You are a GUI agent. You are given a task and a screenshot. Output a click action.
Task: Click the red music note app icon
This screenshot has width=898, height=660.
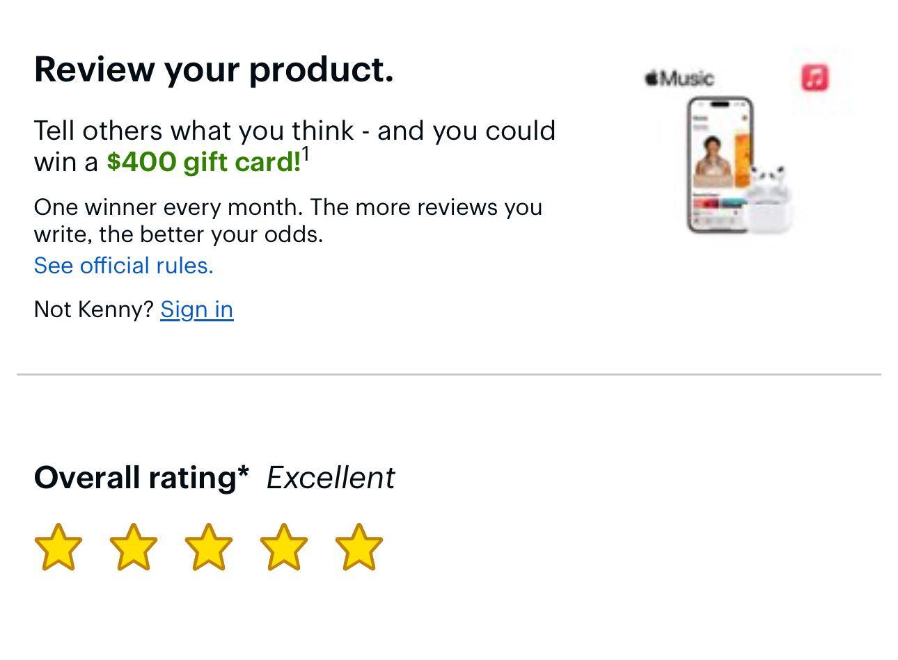(815, 77)
